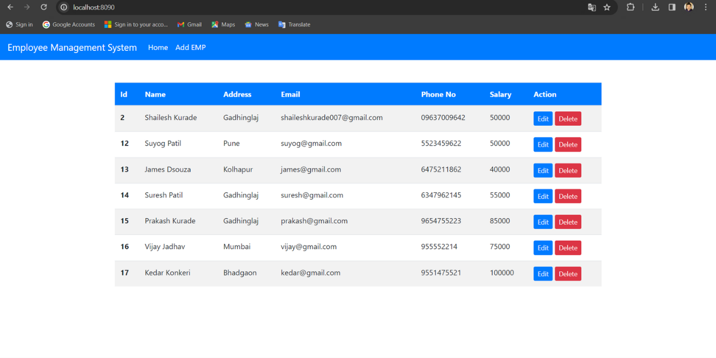Open the three-dot browser menu
The height and width of the screenshot is (358, 716).
(705, 7)
